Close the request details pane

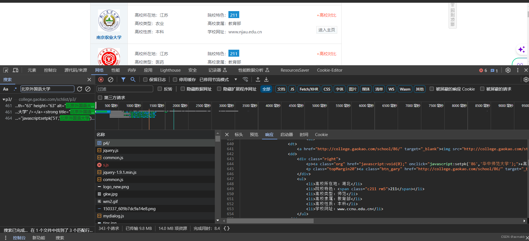pos(227,135)
